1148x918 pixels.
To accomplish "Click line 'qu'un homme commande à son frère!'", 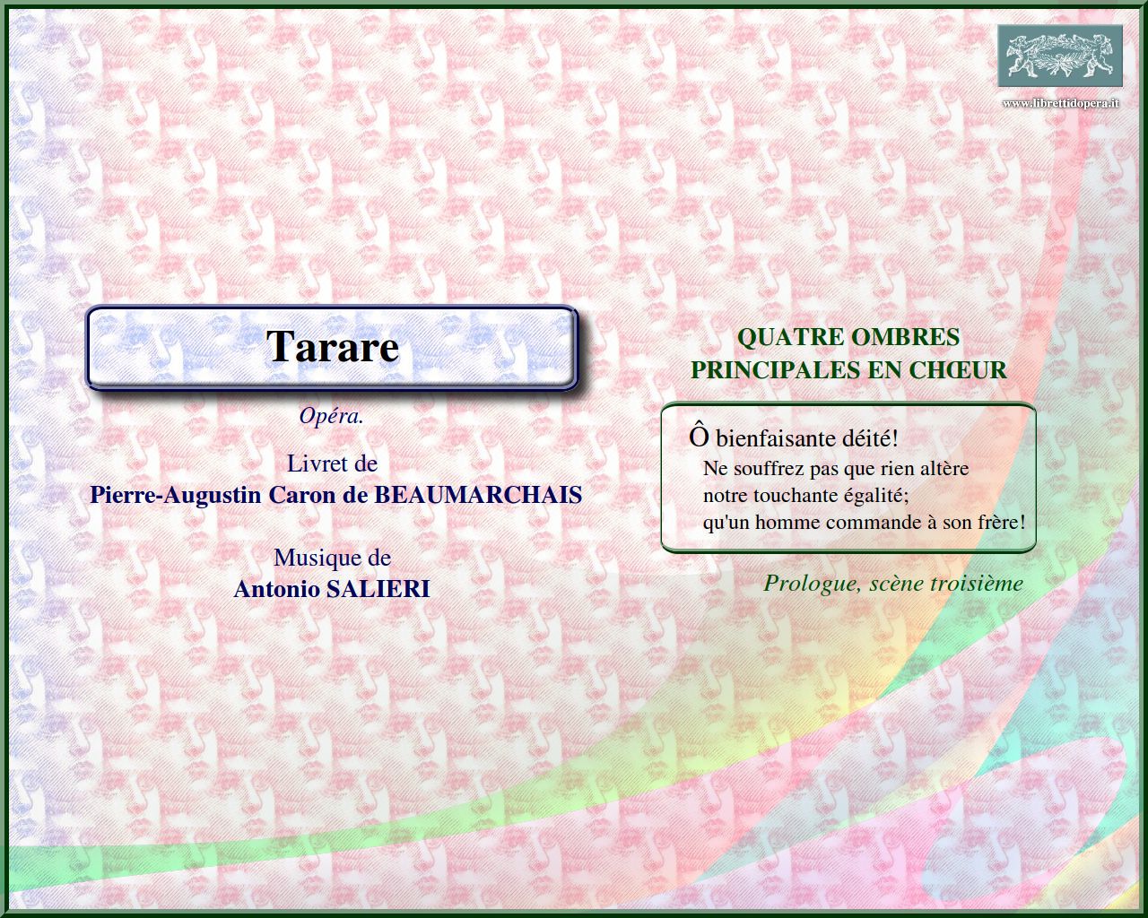I will tap(864, 523).
